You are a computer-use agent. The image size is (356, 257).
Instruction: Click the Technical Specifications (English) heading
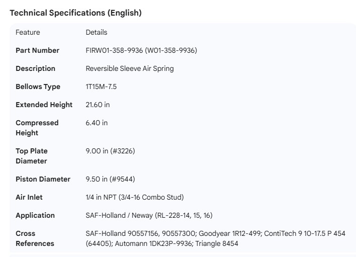(75, 13)
